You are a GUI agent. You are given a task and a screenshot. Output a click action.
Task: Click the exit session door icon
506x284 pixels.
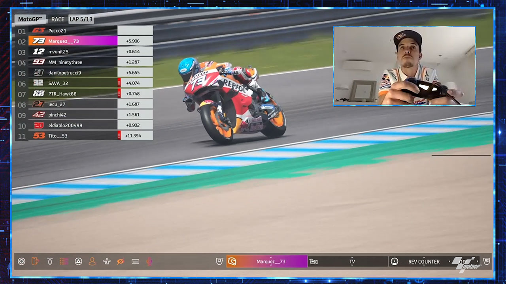tap(36, 262)
